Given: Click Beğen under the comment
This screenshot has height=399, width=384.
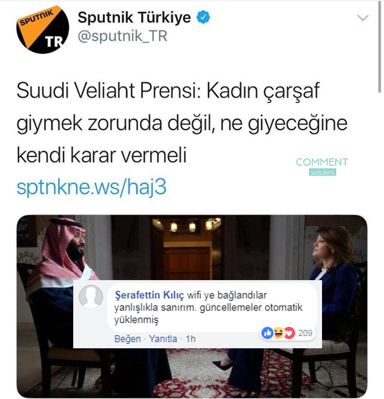Looking at the screenshot, I should tap(127, 339).
